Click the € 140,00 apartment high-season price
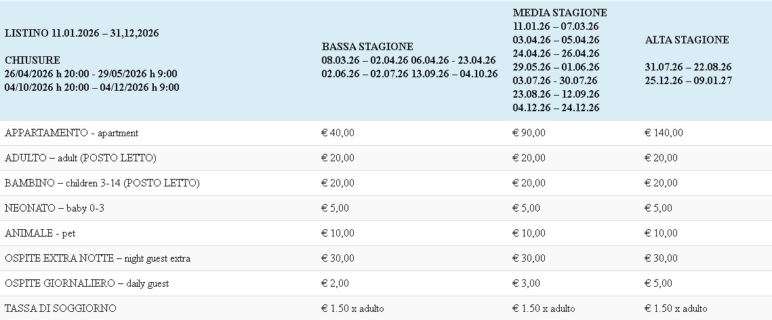 point(664,133)
